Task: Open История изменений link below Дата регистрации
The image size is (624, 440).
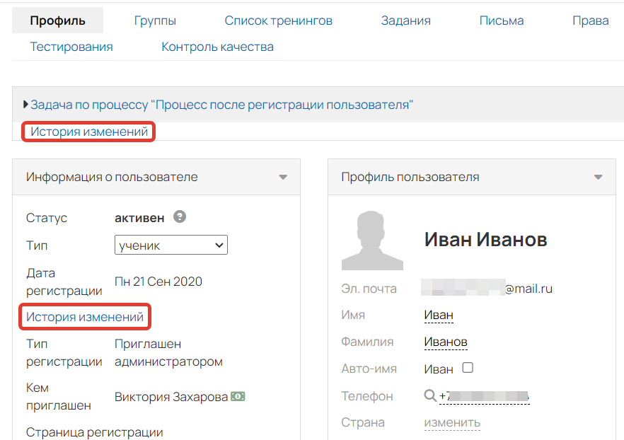Action: pos(85,317)
